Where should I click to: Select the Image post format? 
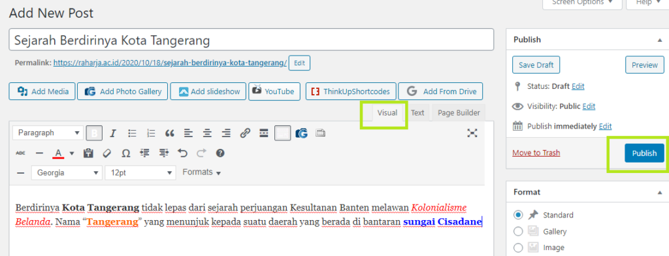click(518, 248)
